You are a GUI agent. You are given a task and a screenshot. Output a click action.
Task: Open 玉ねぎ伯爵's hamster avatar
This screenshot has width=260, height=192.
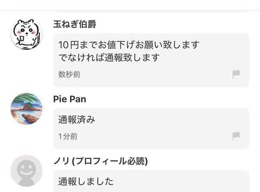tap(26, 34)
